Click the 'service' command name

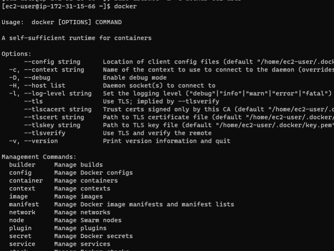coord(22,244)
